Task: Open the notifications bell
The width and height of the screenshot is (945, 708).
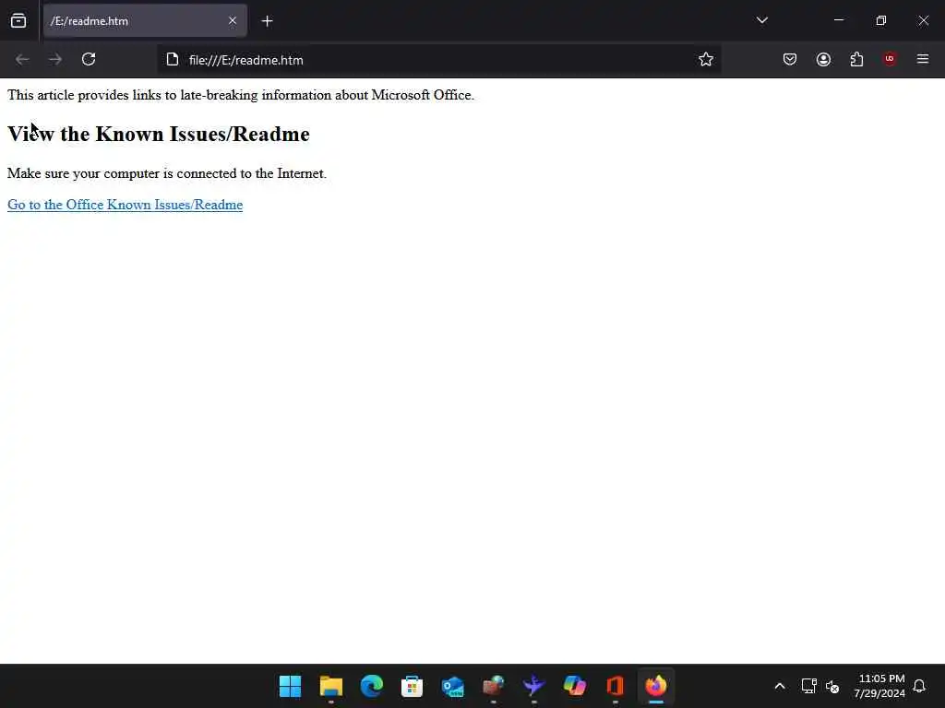Action: 919,686
